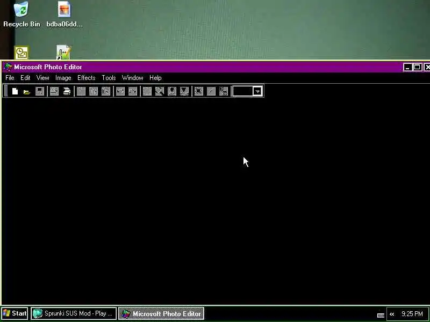Click the Undo toolbar icon
The image size is (430, 322).
coord(120,91)
